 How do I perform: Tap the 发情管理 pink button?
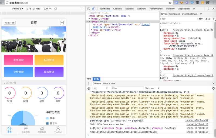18,60
